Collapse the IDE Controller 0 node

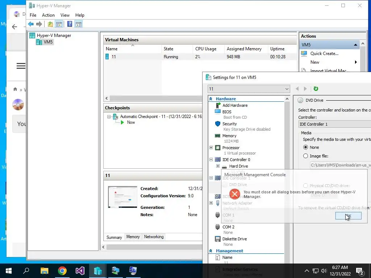(211, 160)
